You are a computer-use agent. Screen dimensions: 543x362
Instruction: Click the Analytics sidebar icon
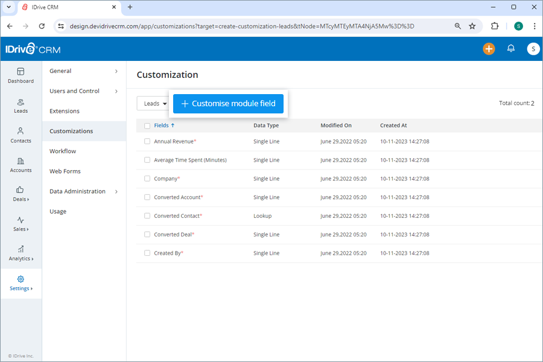tap(21, 253)
